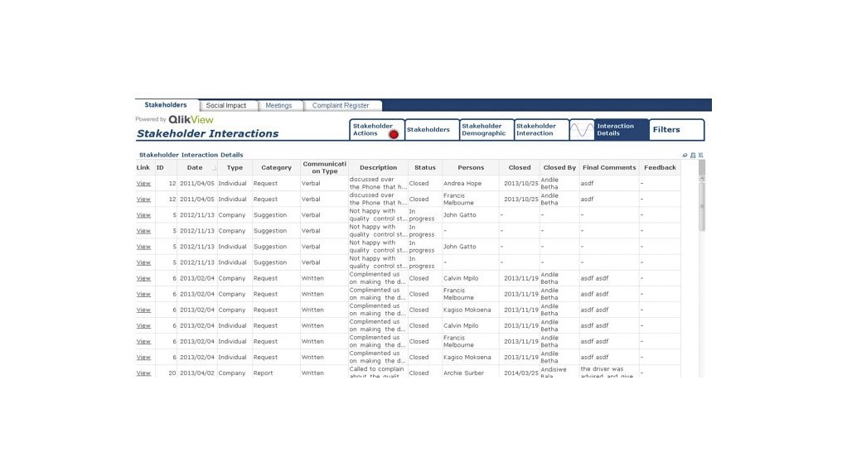Image resolution: width=847 pixels, height=476 pixels.
Task: Open View link for Individual row Kagiso Mokoena
Action: click(x=143, y=358)
